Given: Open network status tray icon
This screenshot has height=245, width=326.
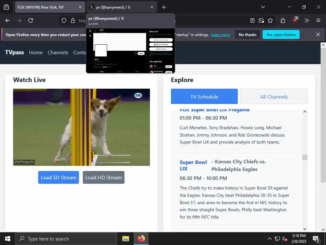Looking at the screenshot, I should tap(277, 239).
